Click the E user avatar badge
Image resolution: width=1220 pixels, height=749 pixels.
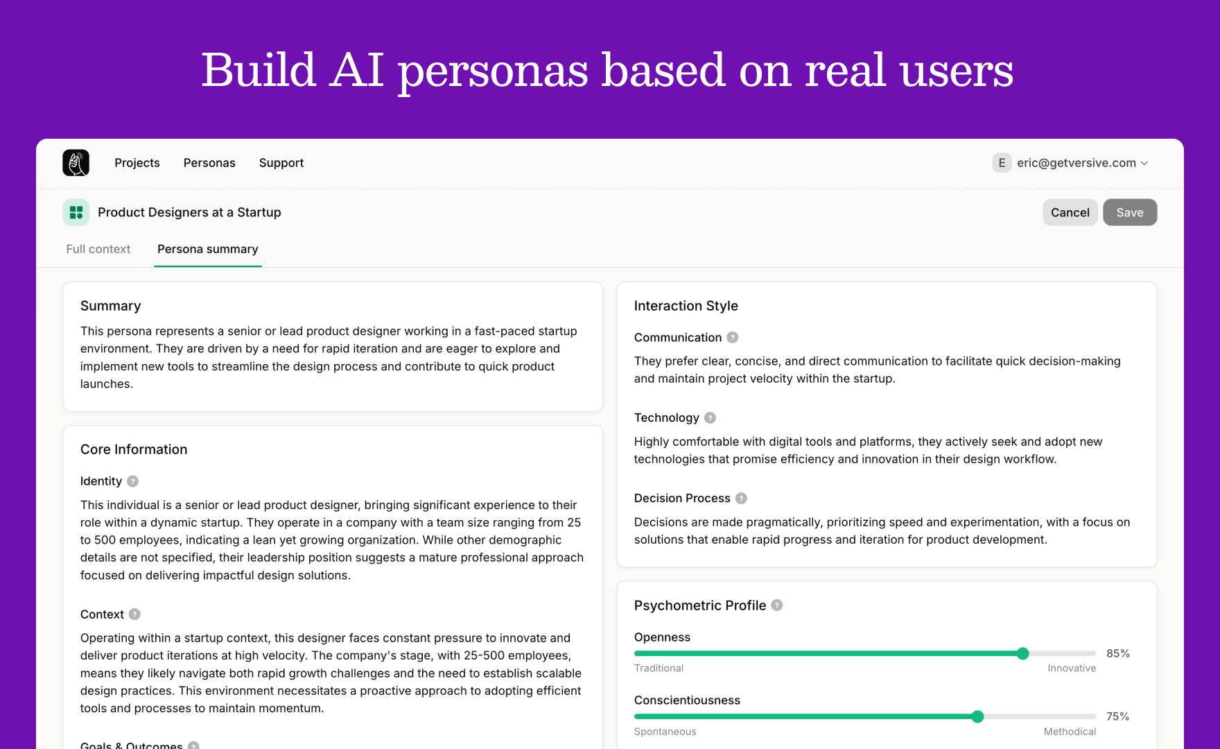point(1002,163)
